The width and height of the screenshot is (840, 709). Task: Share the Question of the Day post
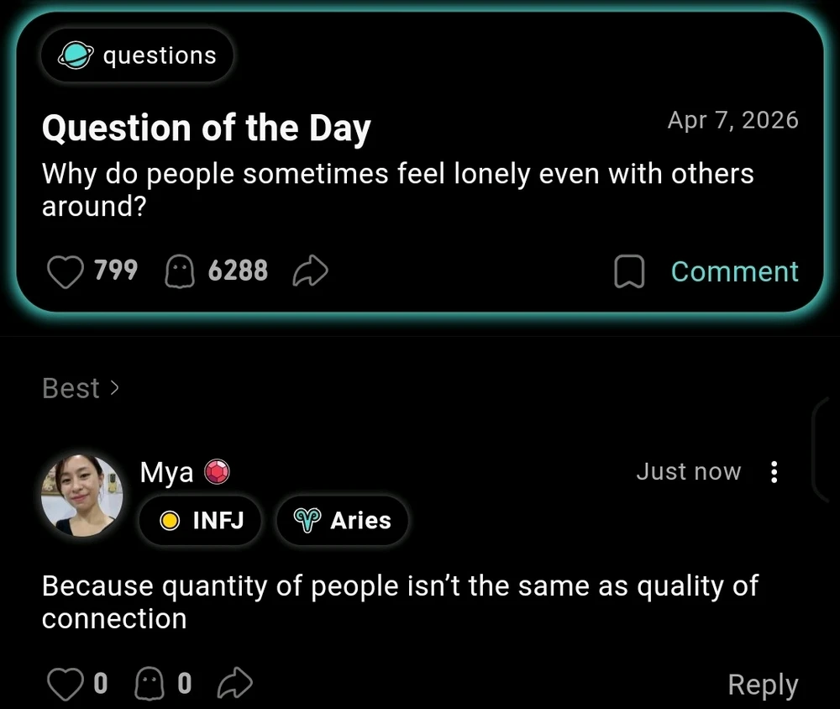(310, 271)
